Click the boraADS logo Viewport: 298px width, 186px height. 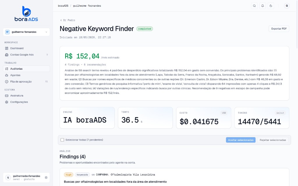26,13
